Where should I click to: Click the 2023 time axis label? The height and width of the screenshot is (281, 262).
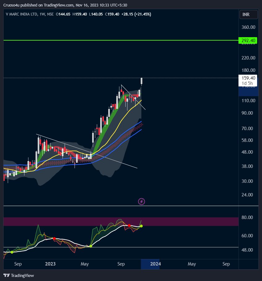[50, 264]
